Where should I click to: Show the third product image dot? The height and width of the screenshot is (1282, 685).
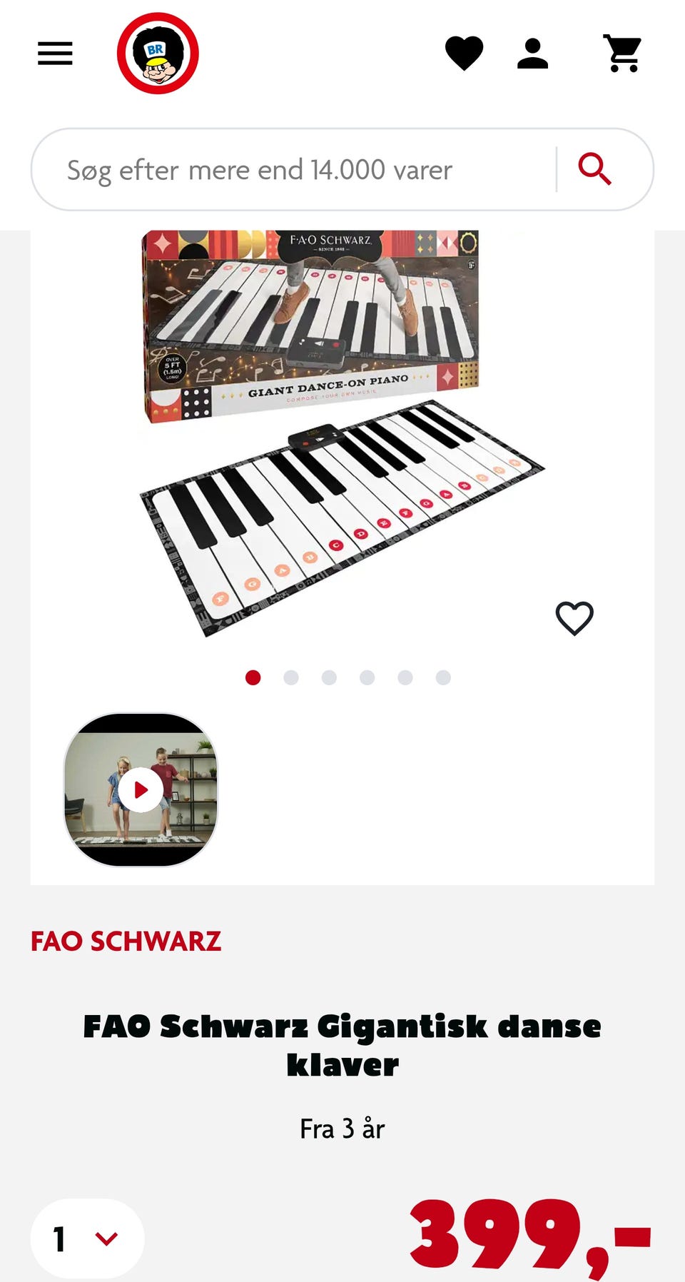point(329,677)
